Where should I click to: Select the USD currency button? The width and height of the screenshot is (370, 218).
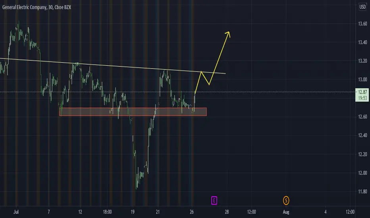(362, 7)
